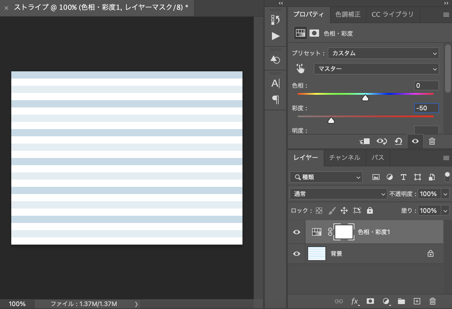The height and width of the screenshot is (309, 452).
Task: Filter layers by adjustment layers
Action: coord(390,177)
